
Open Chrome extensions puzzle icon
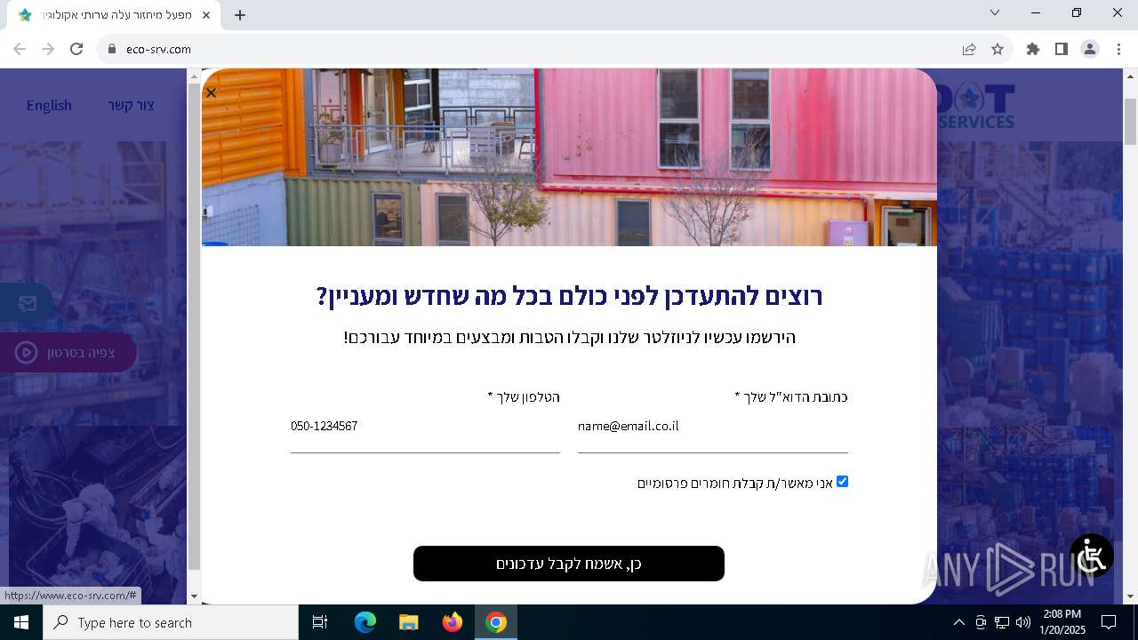(1033, 49)
